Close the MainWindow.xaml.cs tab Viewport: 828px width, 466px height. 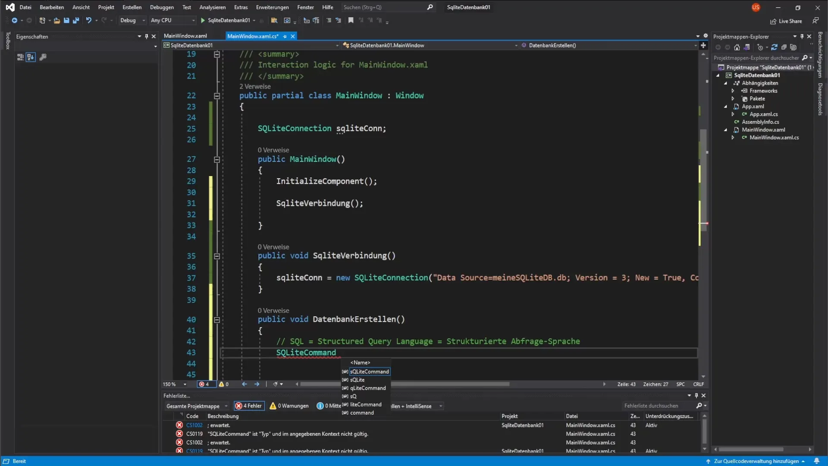(293, 36)
